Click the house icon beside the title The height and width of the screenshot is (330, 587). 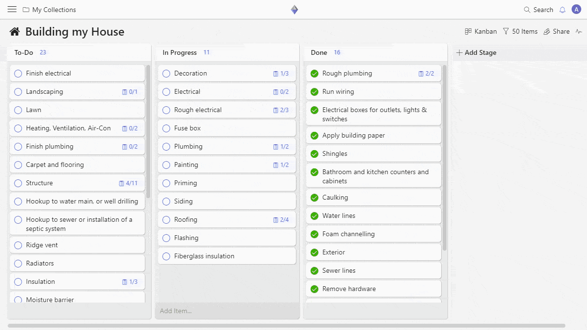tap(15, 32)
